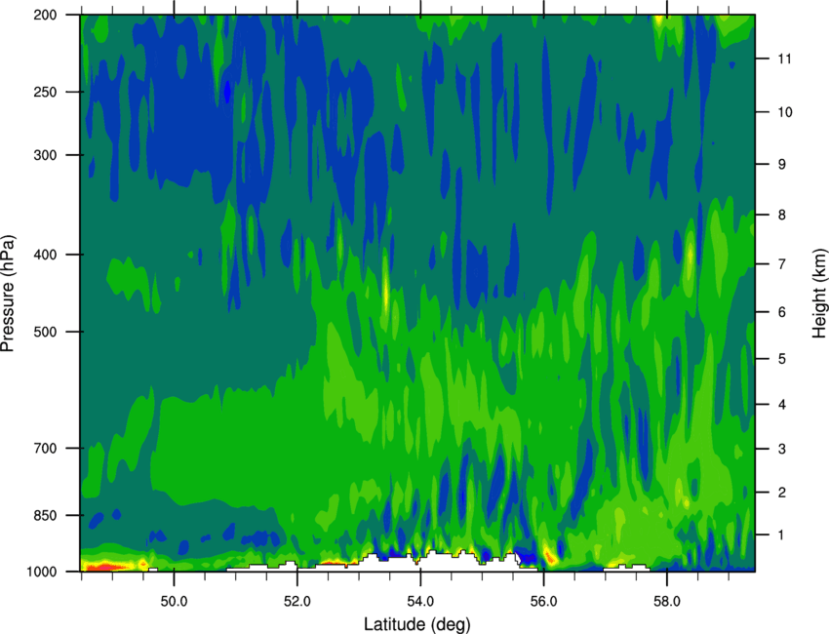This screenshot has height=634, width=829.
Task: Click the 10 km height label
Action: (x=785, y=112)
